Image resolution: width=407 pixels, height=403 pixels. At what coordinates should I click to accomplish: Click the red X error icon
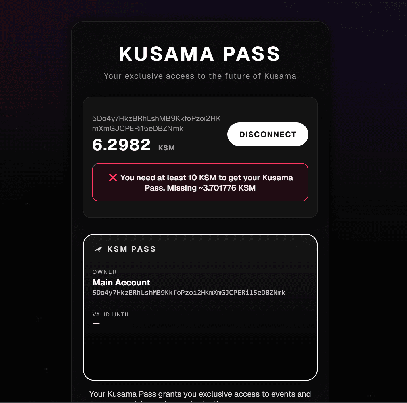point(113,178)
